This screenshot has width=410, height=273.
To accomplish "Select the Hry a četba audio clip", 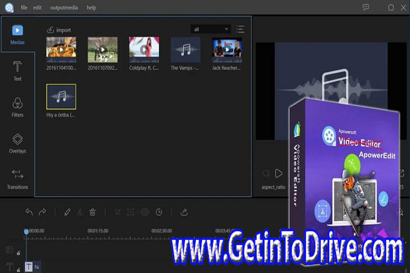I will (x=61, y=97).
